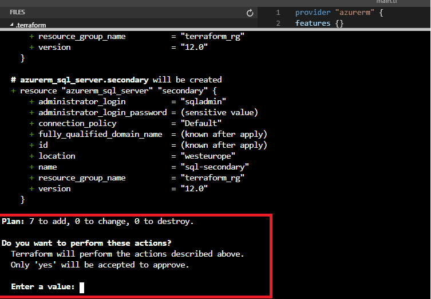Viewport: 431px width, 299px height.
Task: Select the "sql-secondary" name value
Action: pos(215,167)
